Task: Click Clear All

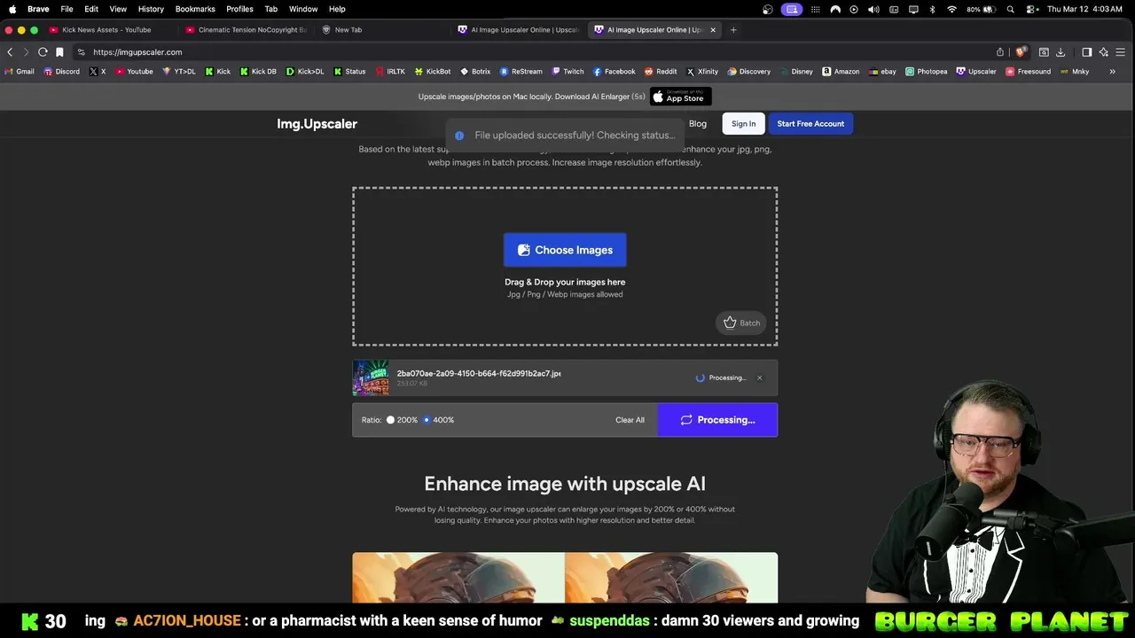Action: (630, 420)
